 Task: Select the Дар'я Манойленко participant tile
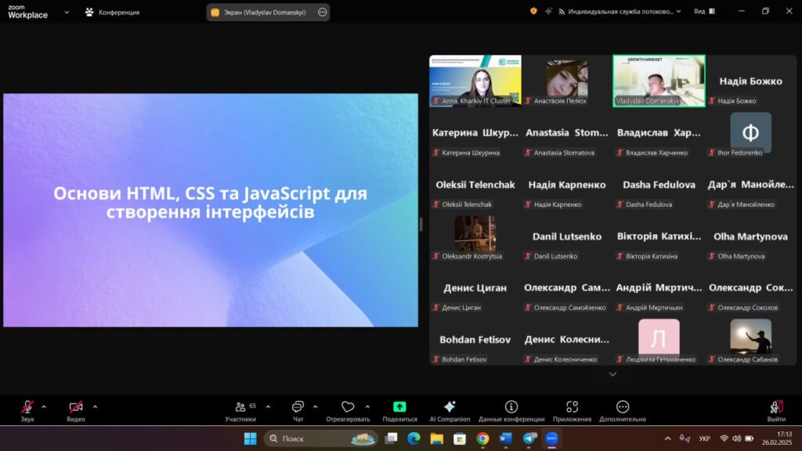pyautogui.click(x=751, y=185)
